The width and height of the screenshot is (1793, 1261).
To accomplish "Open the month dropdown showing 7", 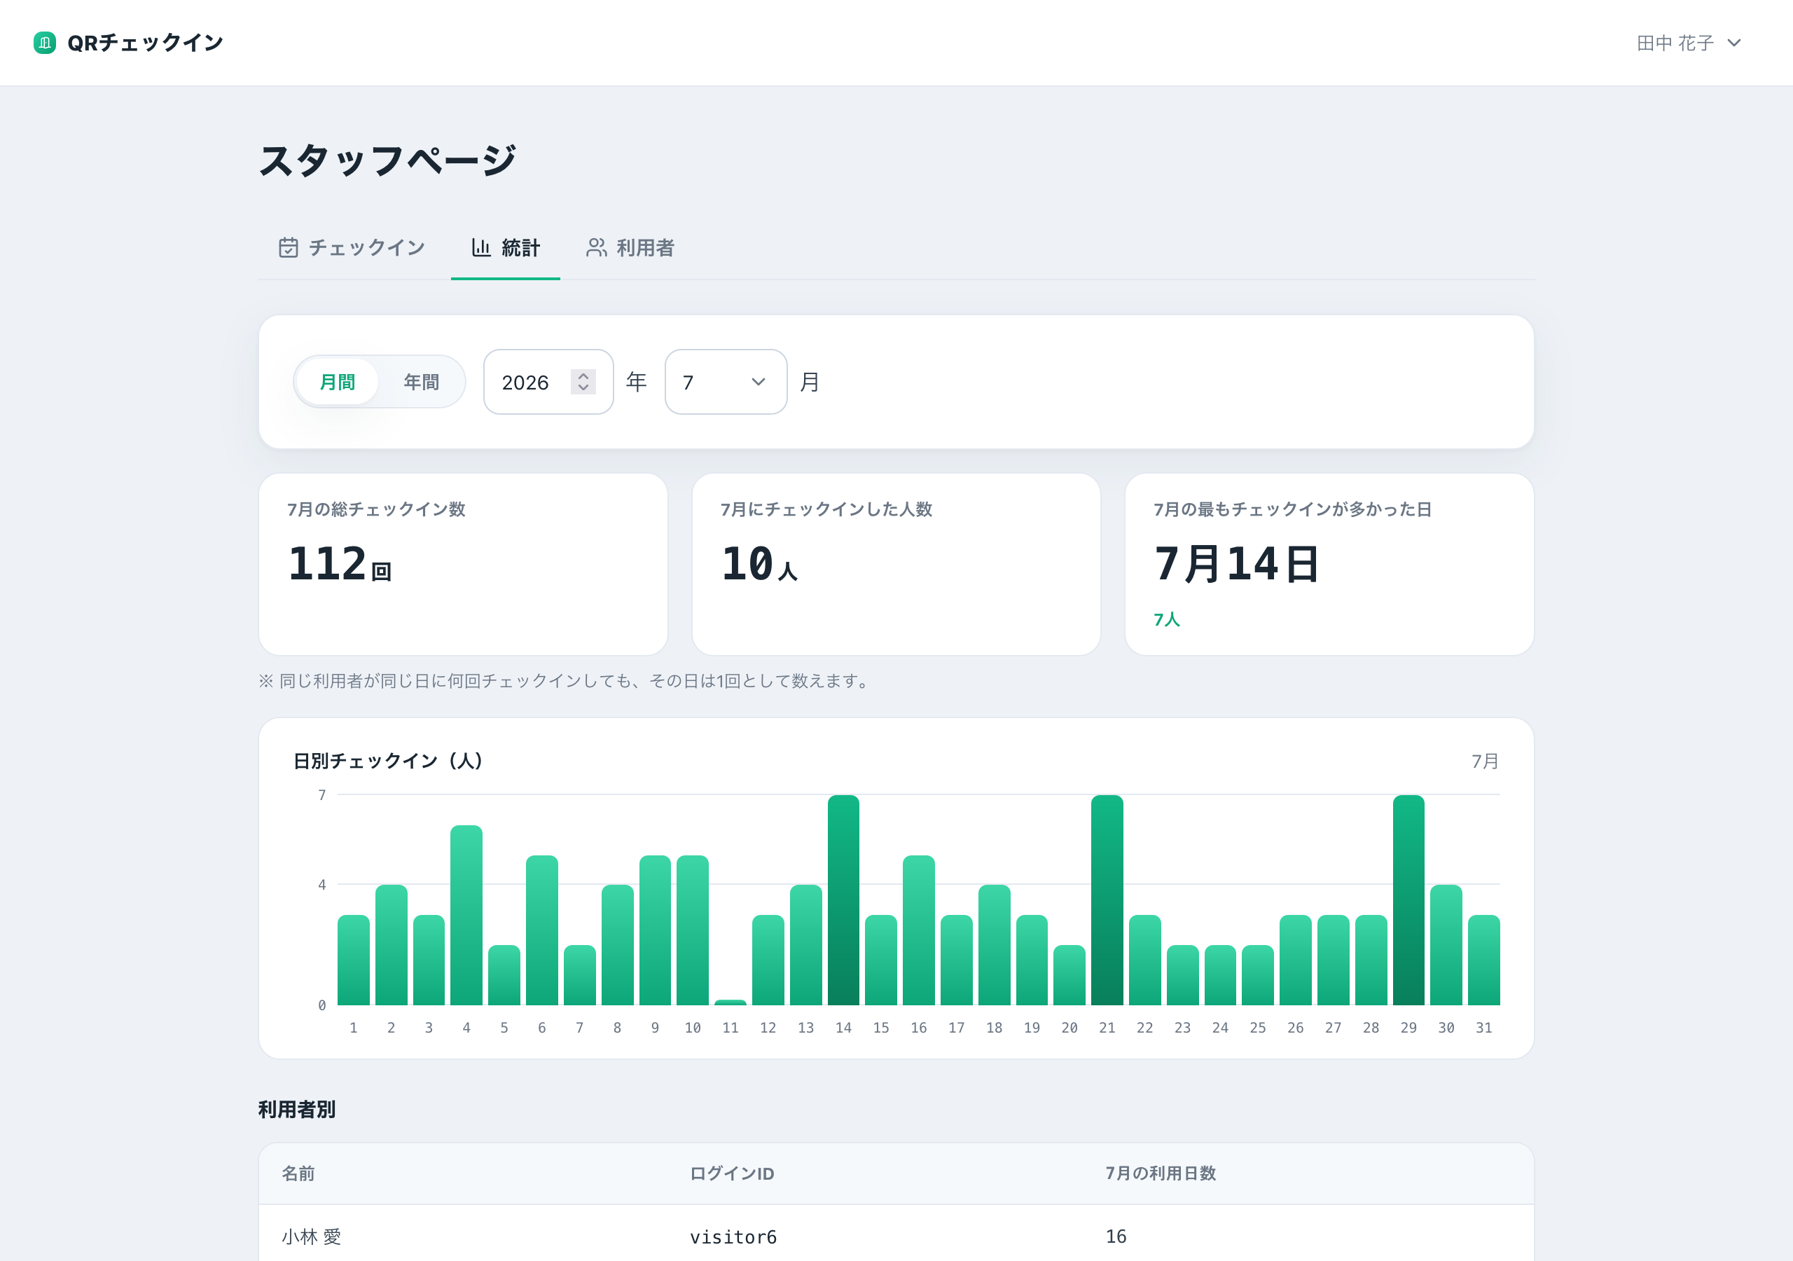I will coord(726,382).
